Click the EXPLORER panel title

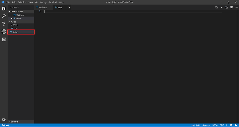point(15,7)
